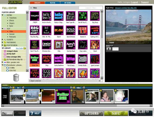Select the Devil title thumbnail
154x118 pixels.
(x=95, y=45)
